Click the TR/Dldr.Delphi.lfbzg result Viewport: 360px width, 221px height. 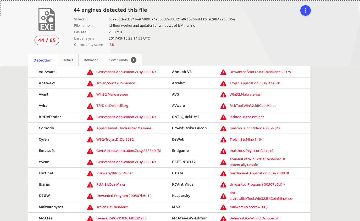(112, 106)
